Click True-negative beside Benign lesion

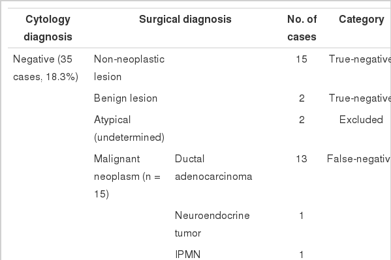tap(360, 98)
